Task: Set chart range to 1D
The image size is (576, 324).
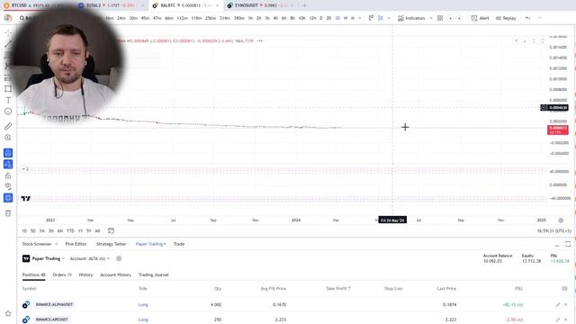Action: [24, 231]
